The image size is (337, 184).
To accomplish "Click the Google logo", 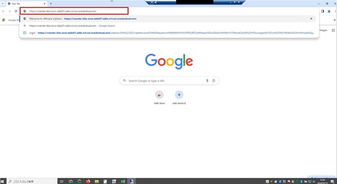I will [x=169, y=61].
